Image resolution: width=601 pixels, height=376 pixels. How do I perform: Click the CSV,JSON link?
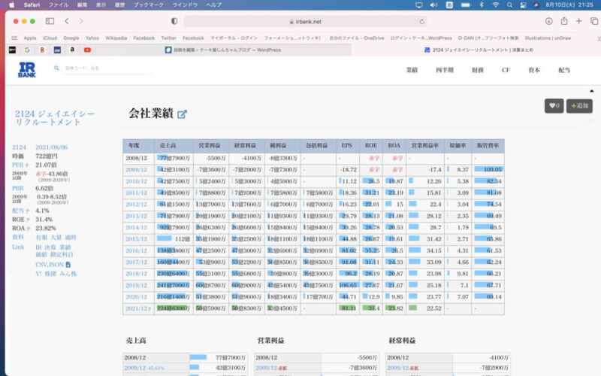50,265
